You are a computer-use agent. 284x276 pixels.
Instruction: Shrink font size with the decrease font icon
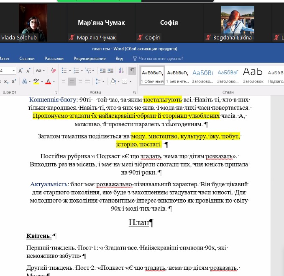28,70
